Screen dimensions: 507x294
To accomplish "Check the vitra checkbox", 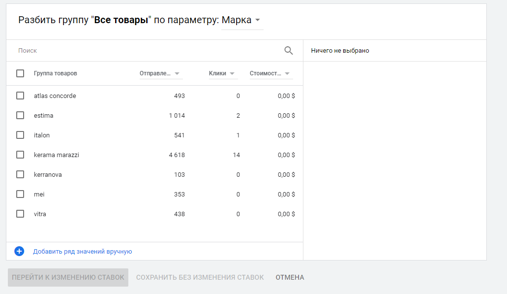I will tap(20, 214).
